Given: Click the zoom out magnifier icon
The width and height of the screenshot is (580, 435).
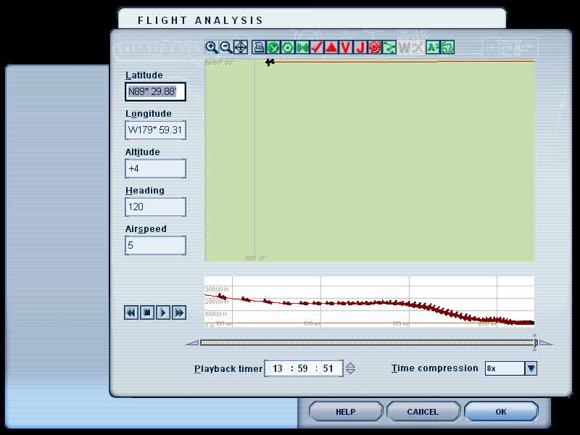Looking at the screenshot, I should pyautogui.click(x=226, y=48).
